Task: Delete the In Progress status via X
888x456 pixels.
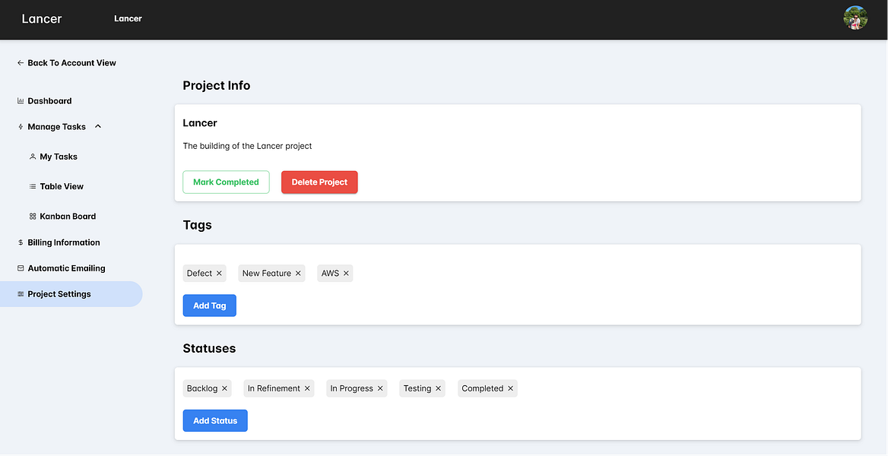Action: pyautogui.click(x=380, y=388)
